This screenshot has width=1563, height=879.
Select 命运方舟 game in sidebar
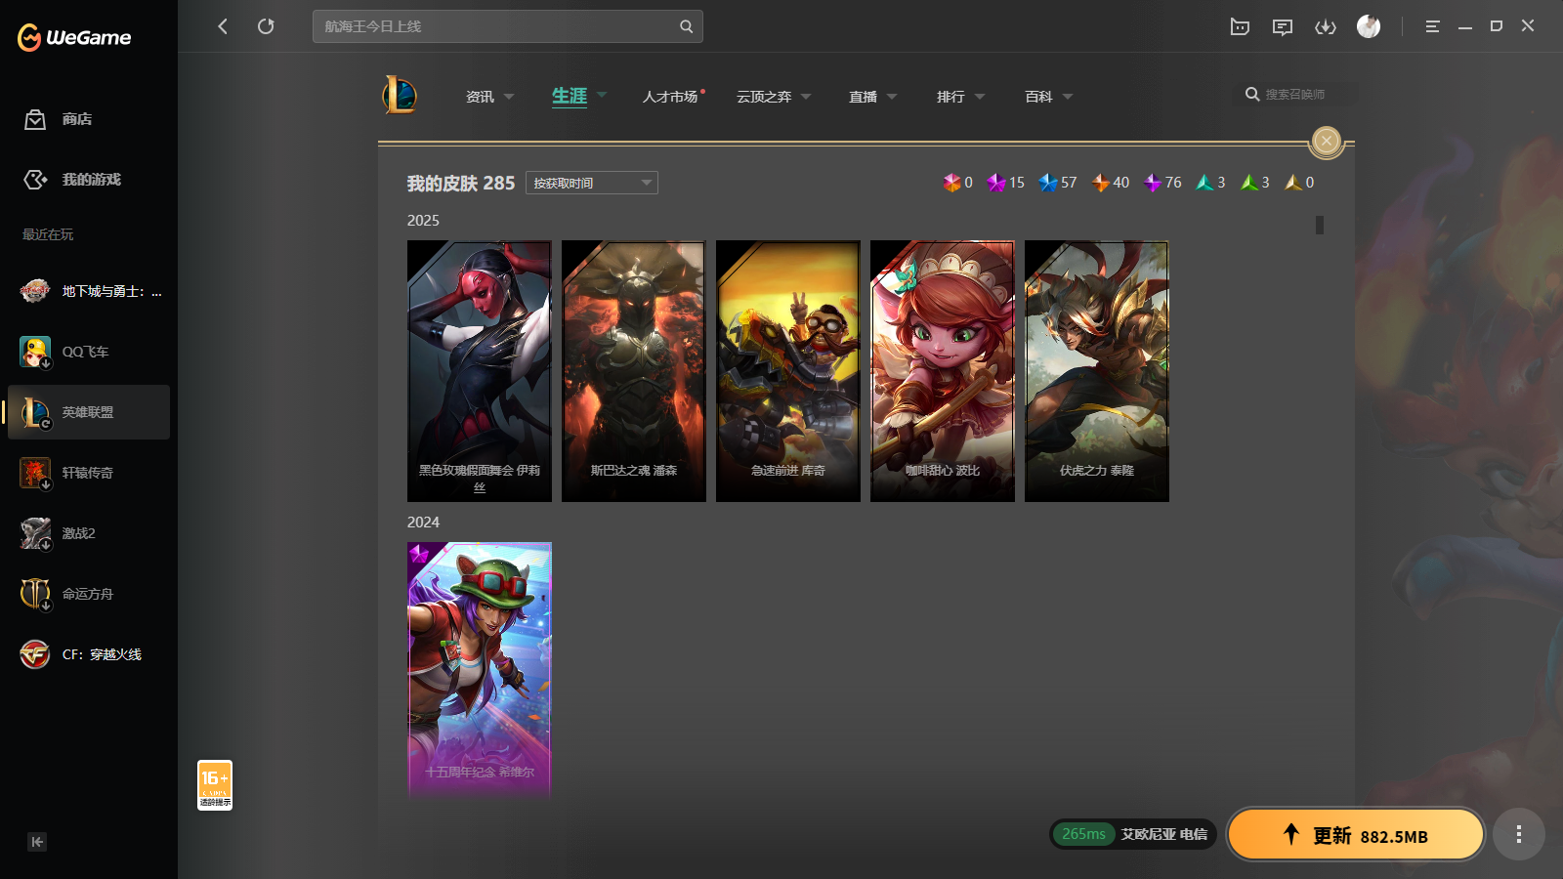coord(88,594)
